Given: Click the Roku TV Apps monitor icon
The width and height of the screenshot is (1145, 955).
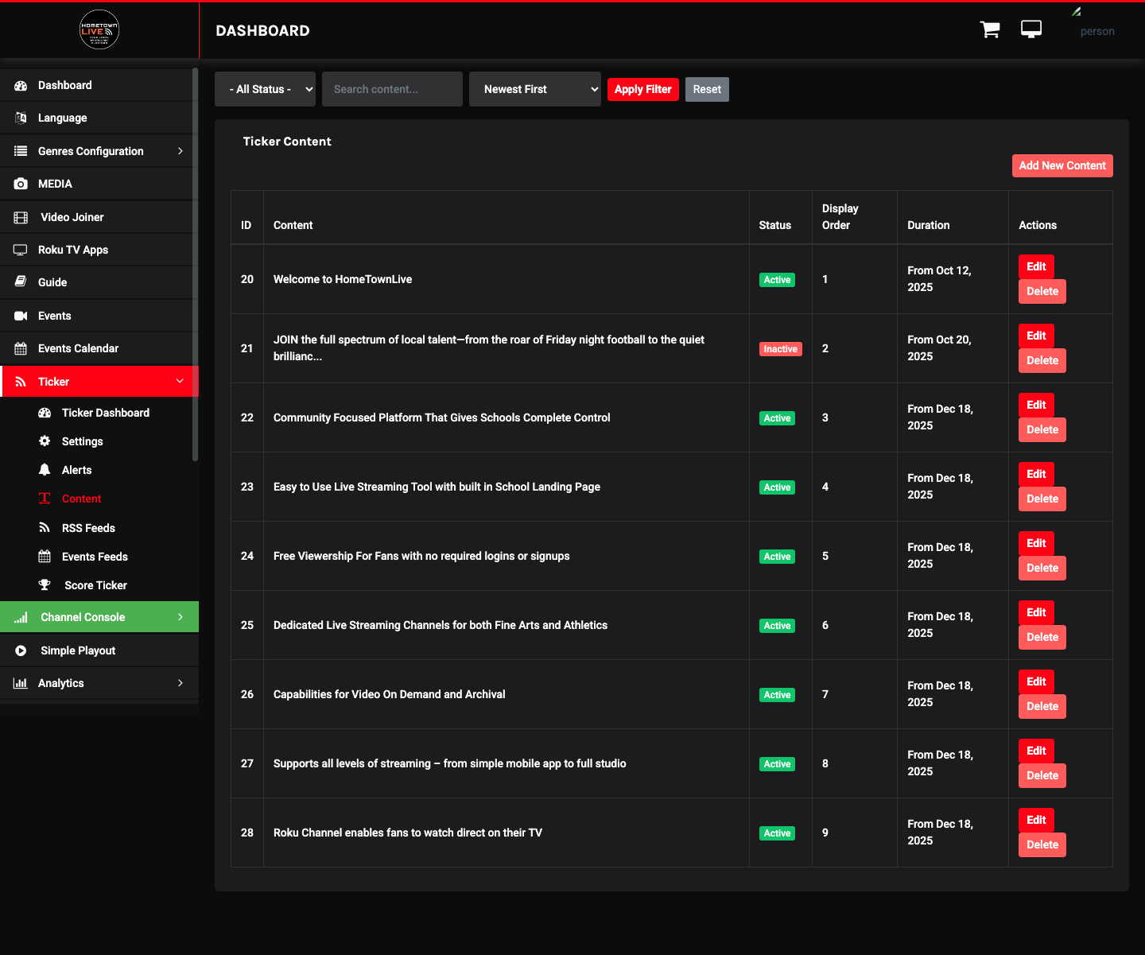Looking at the screenshot, I should pyautogui.click(x=21, y=250).
